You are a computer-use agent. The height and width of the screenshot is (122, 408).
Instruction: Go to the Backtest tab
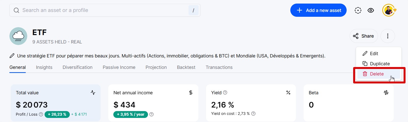point(186,67)
